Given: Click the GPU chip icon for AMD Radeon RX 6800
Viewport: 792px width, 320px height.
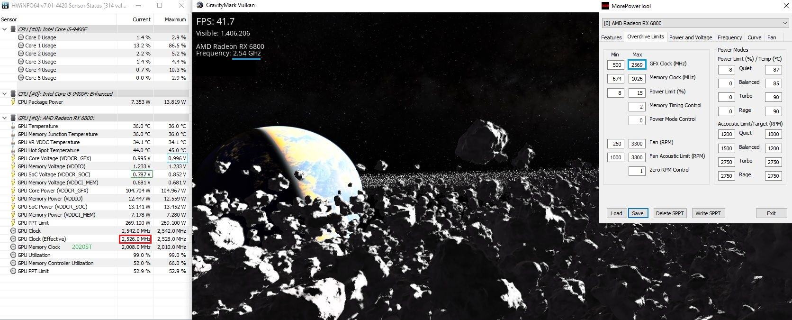Looking at the screenshot, I should [x=13, y=118].
